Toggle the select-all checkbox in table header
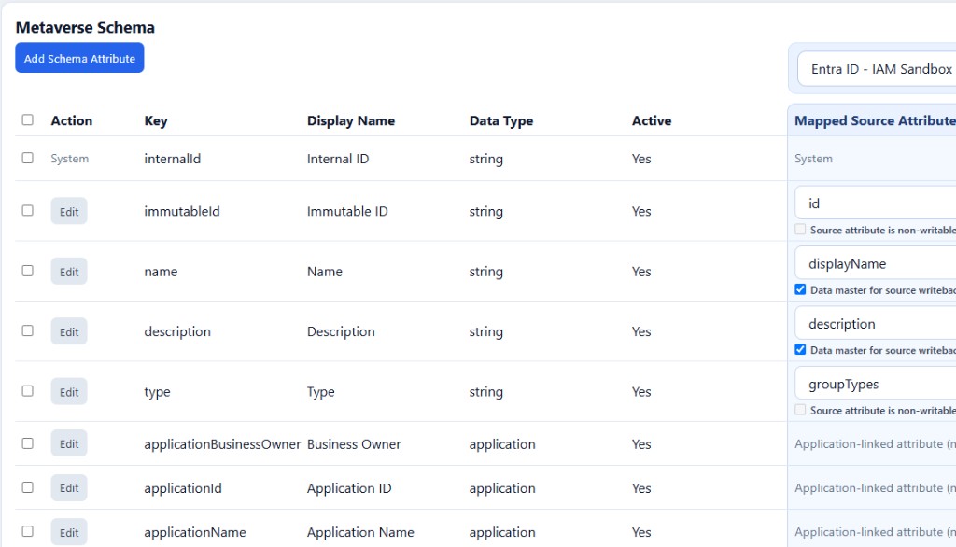Viewport: 956px width, 547px height. coord(27,119)
